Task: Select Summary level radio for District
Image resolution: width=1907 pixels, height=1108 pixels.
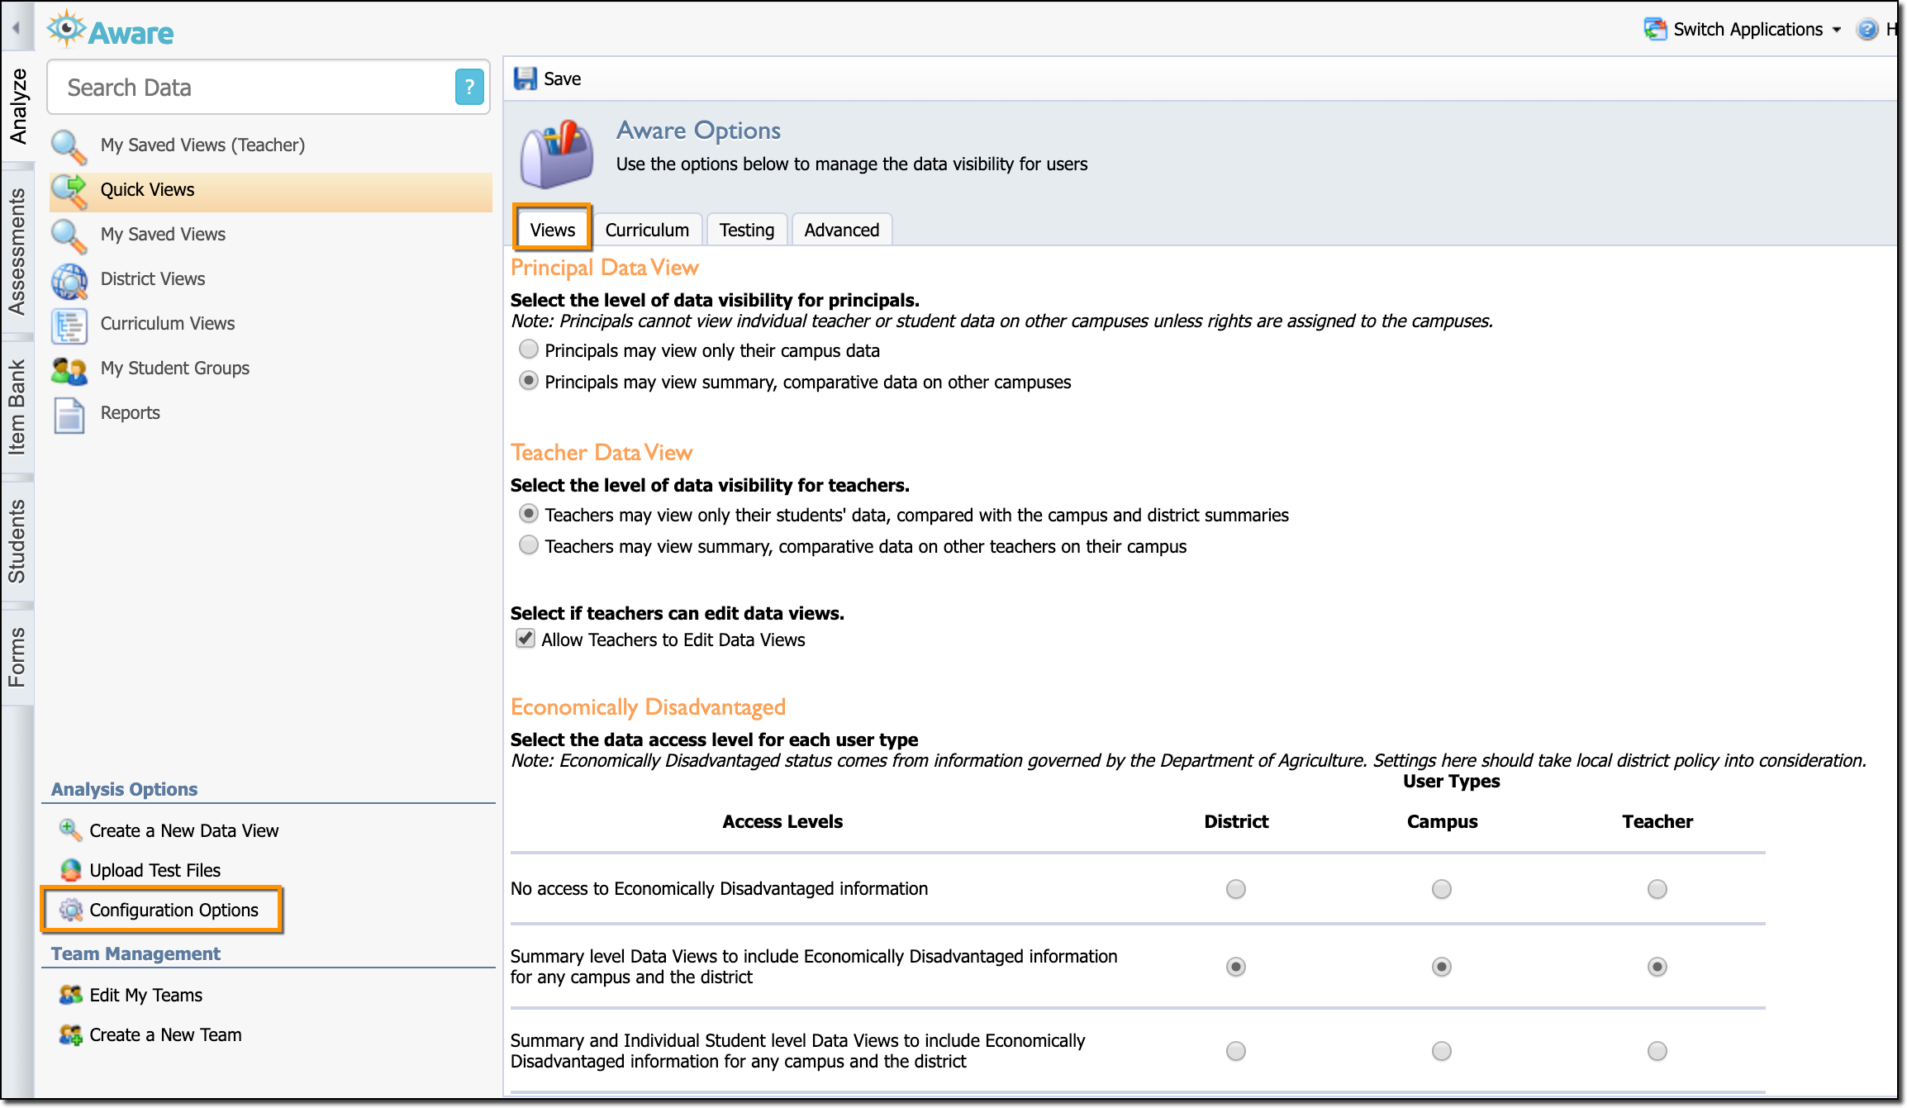Action: coord(1236,967)
